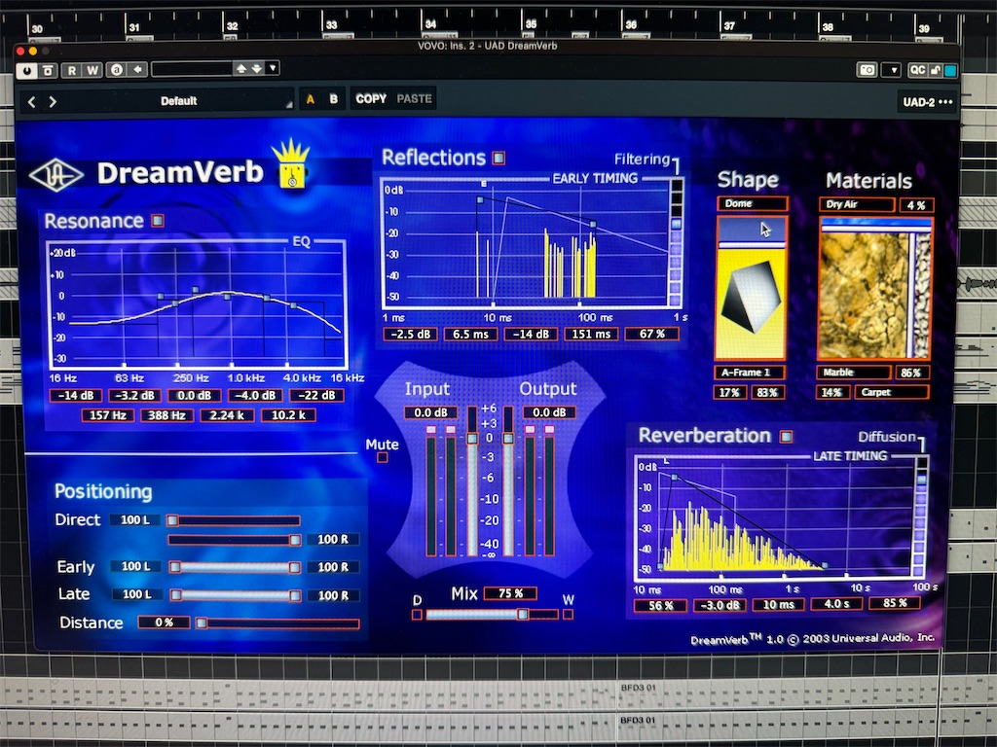
Task: Go to previous preset with left chevron
Action: pyautogui.click(x=31, y=101)
